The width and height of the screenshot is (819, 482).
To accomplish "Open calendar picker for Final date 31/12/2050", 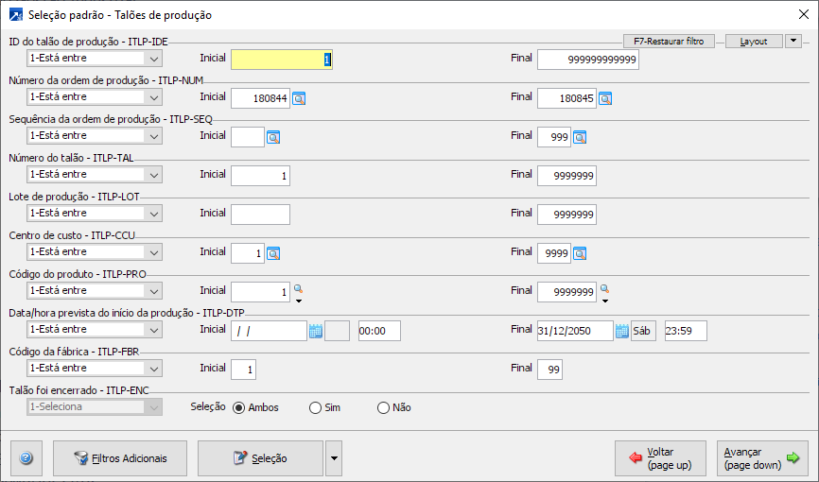I will (622, 330).
